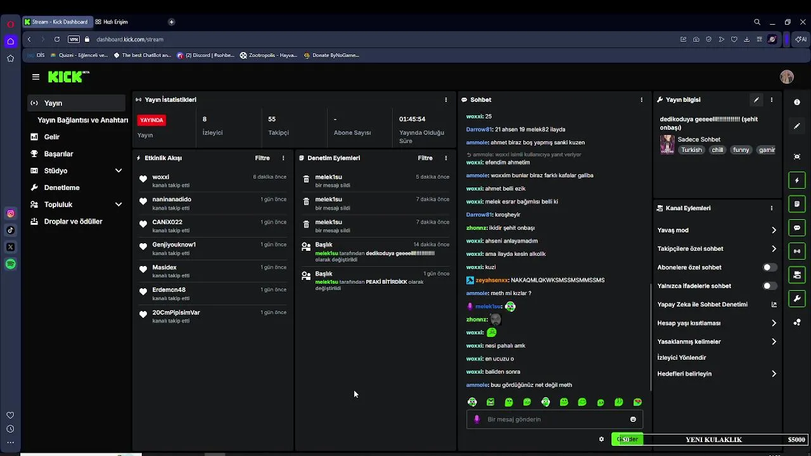Click the Sohbet chat scrollbar

650,337
